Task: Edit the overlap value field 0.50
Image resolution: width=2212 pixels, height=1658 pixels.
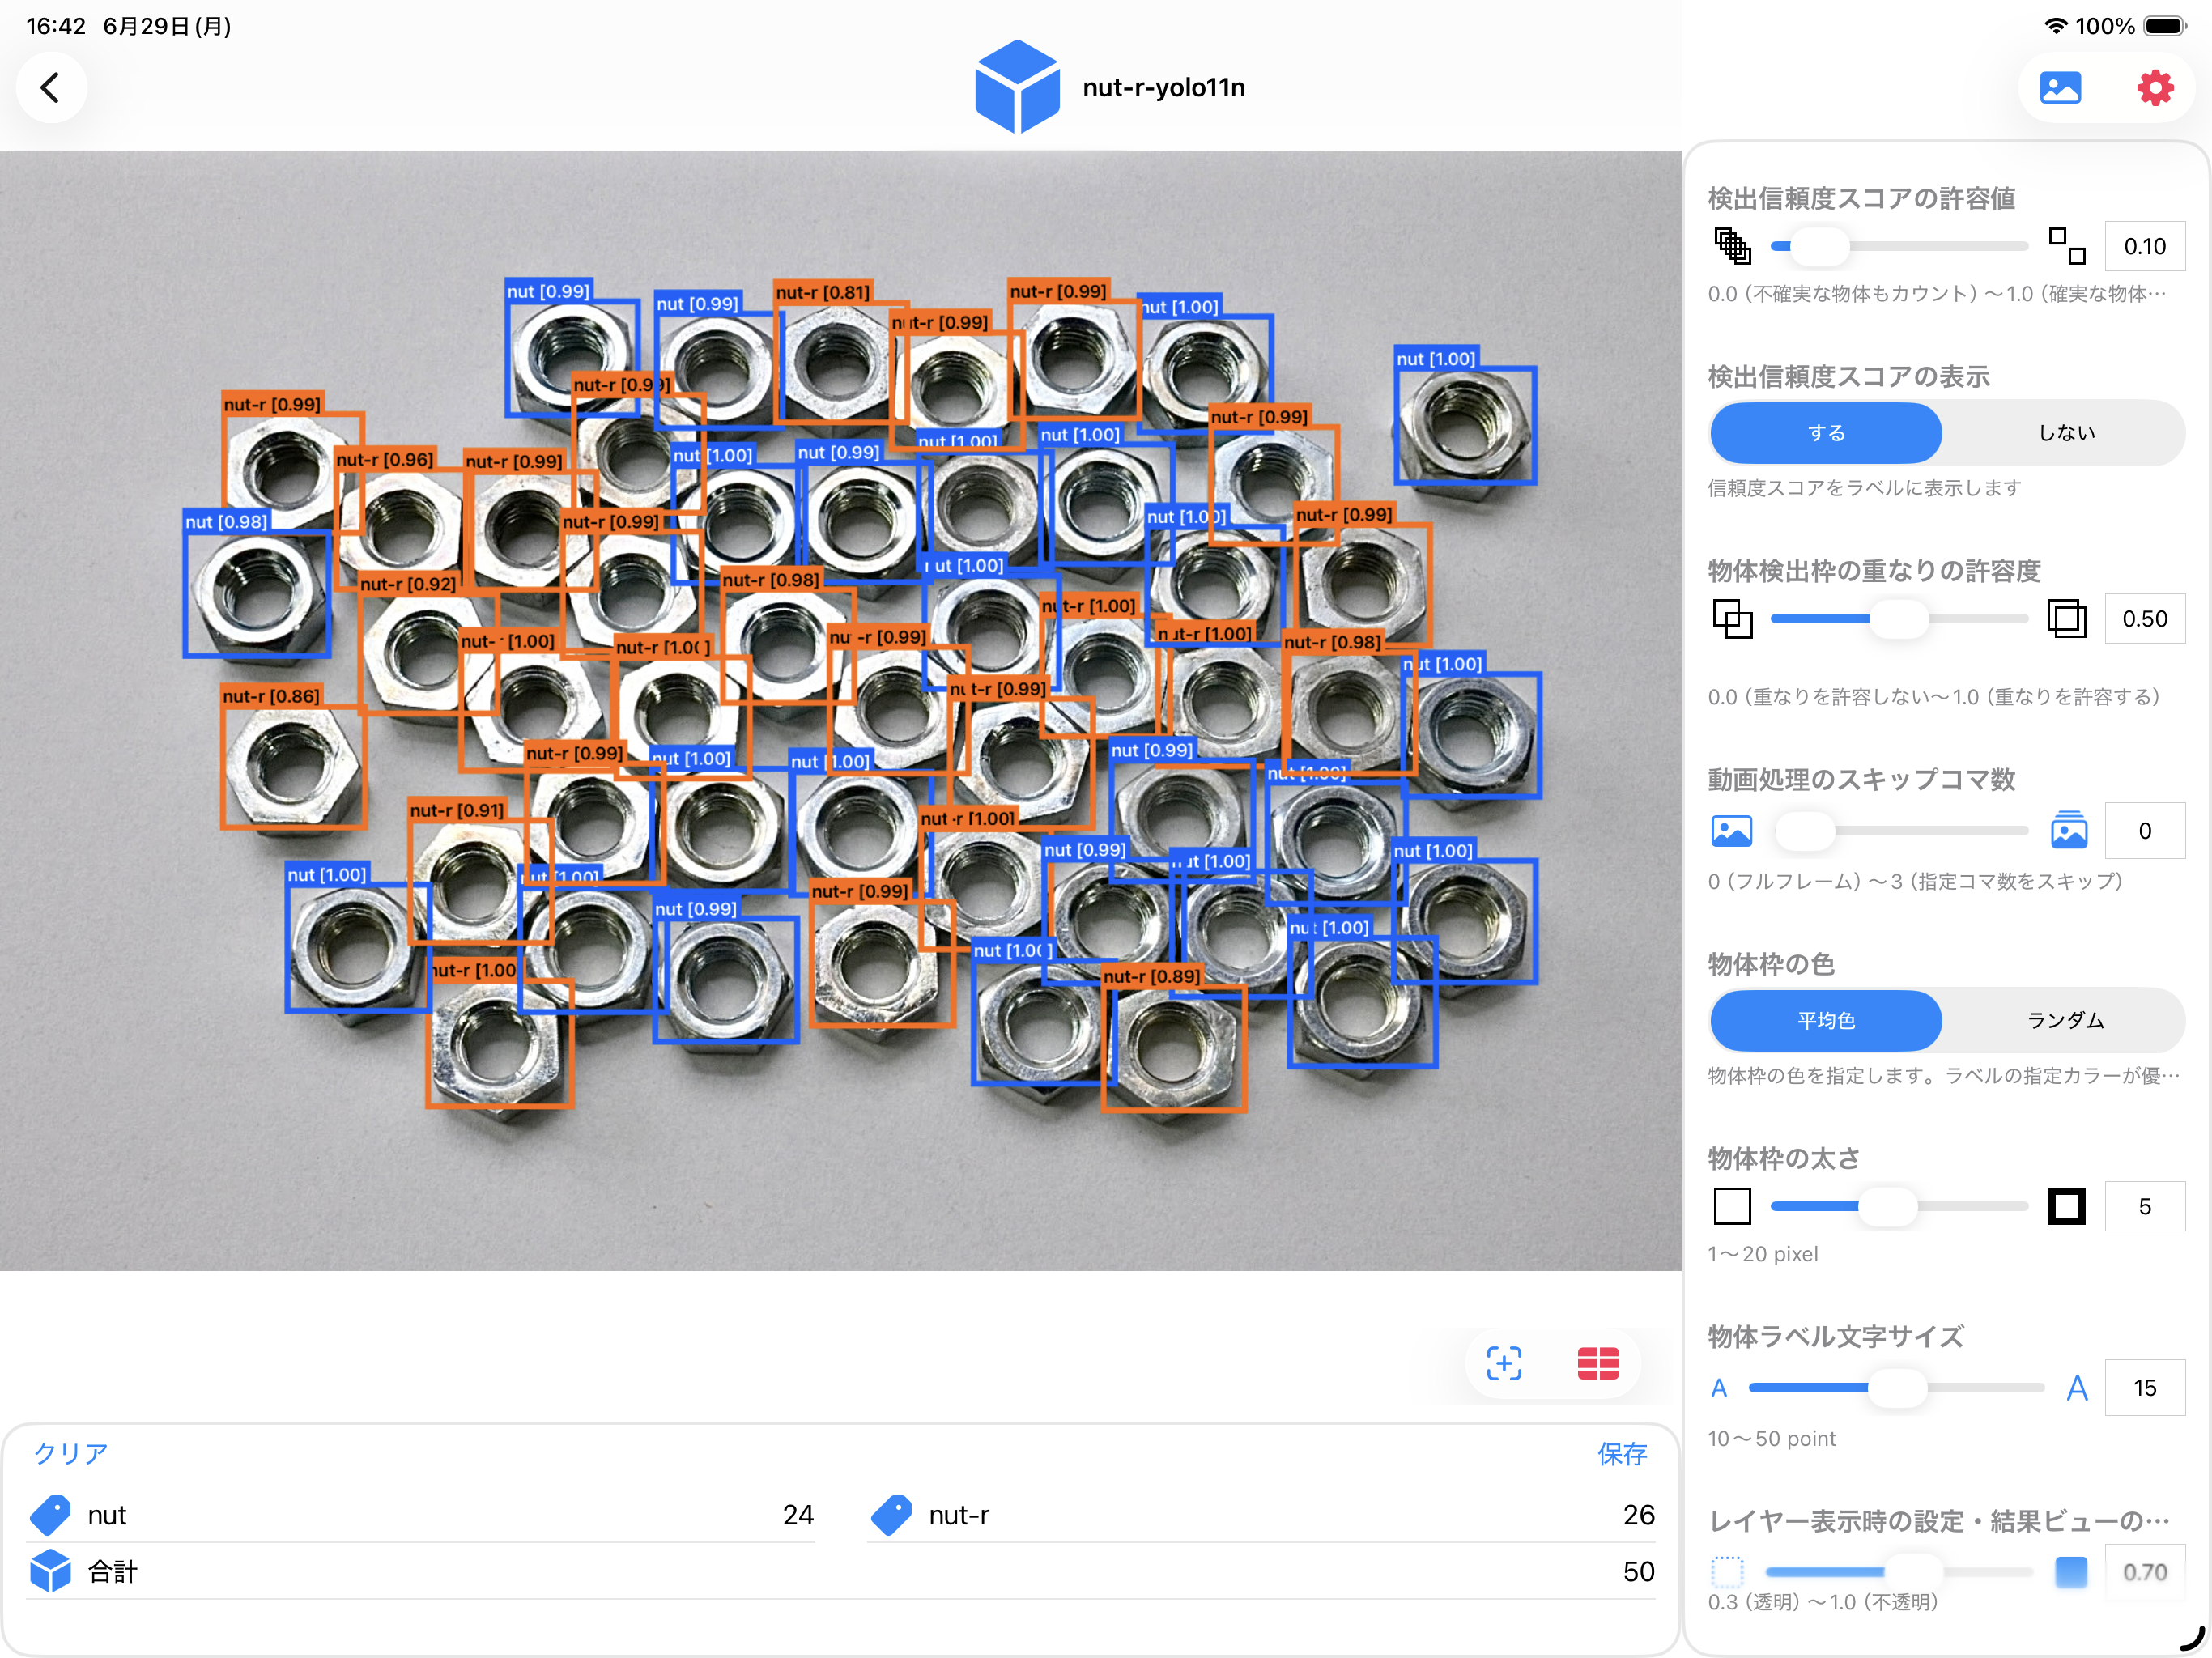Action: (2144, 619)
